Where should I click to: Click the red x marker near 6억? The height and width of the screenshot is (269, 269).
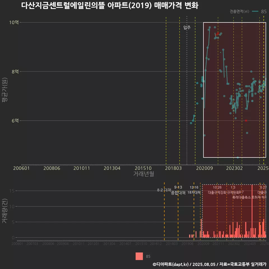[x=246, y=120]
